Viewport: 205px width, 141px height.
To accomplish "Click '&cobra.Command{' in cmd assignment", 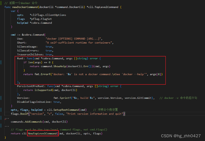I will 34,35.
